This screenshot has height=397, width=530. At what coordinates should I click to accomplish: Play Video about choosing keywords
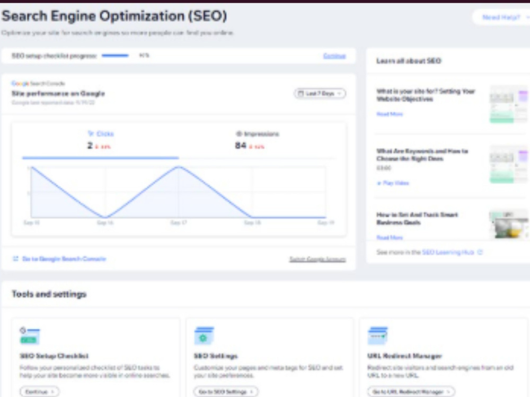(x=393, y=183)
